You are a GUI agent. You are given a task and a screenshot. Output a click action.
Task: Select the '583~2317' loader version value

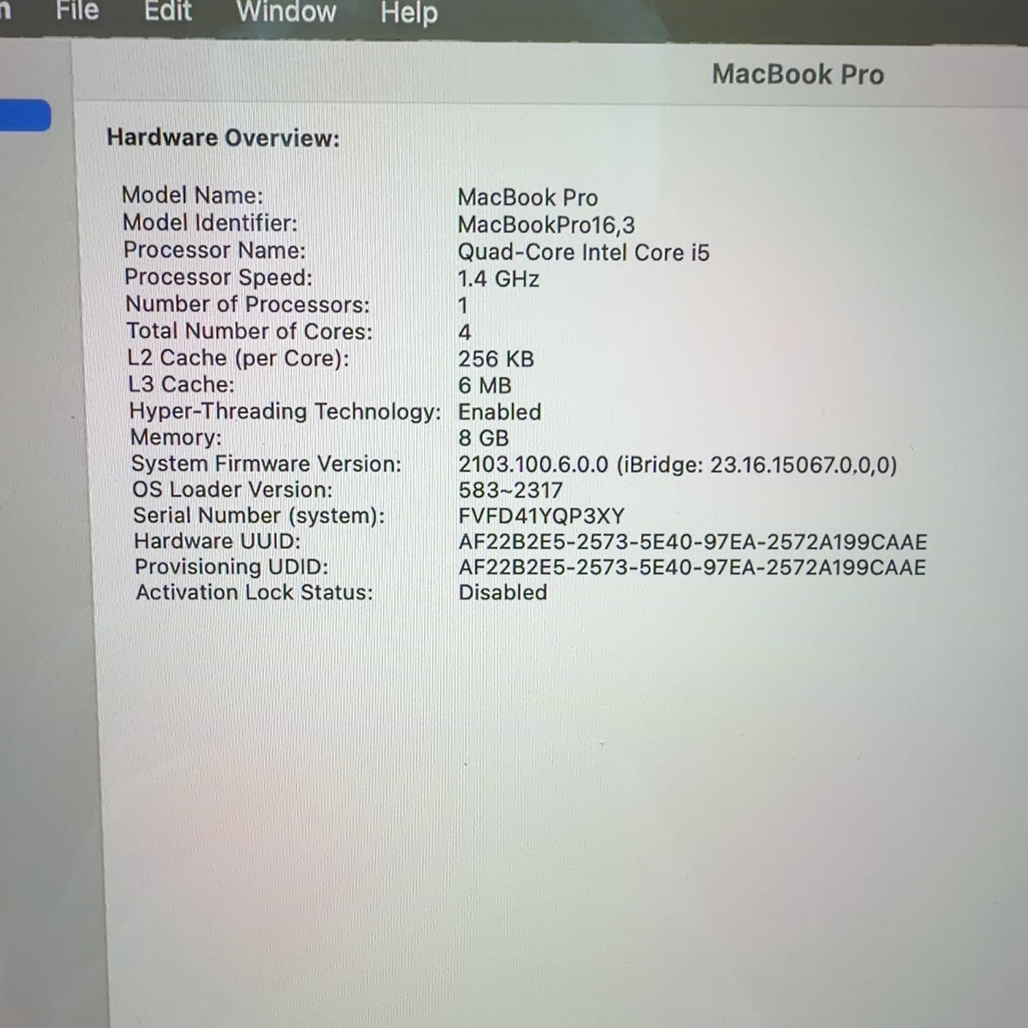click(x=511, y=491)
